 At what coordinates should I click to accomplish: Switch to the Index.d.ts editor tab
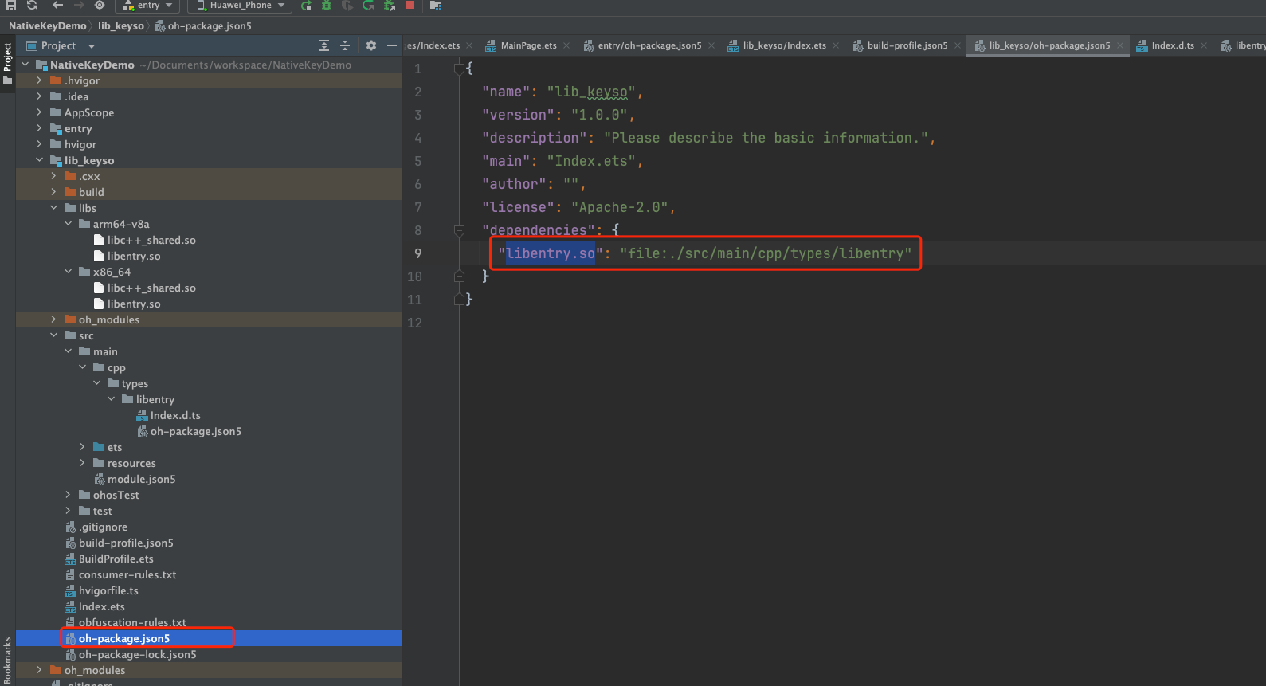click(x=1172, y=45)
